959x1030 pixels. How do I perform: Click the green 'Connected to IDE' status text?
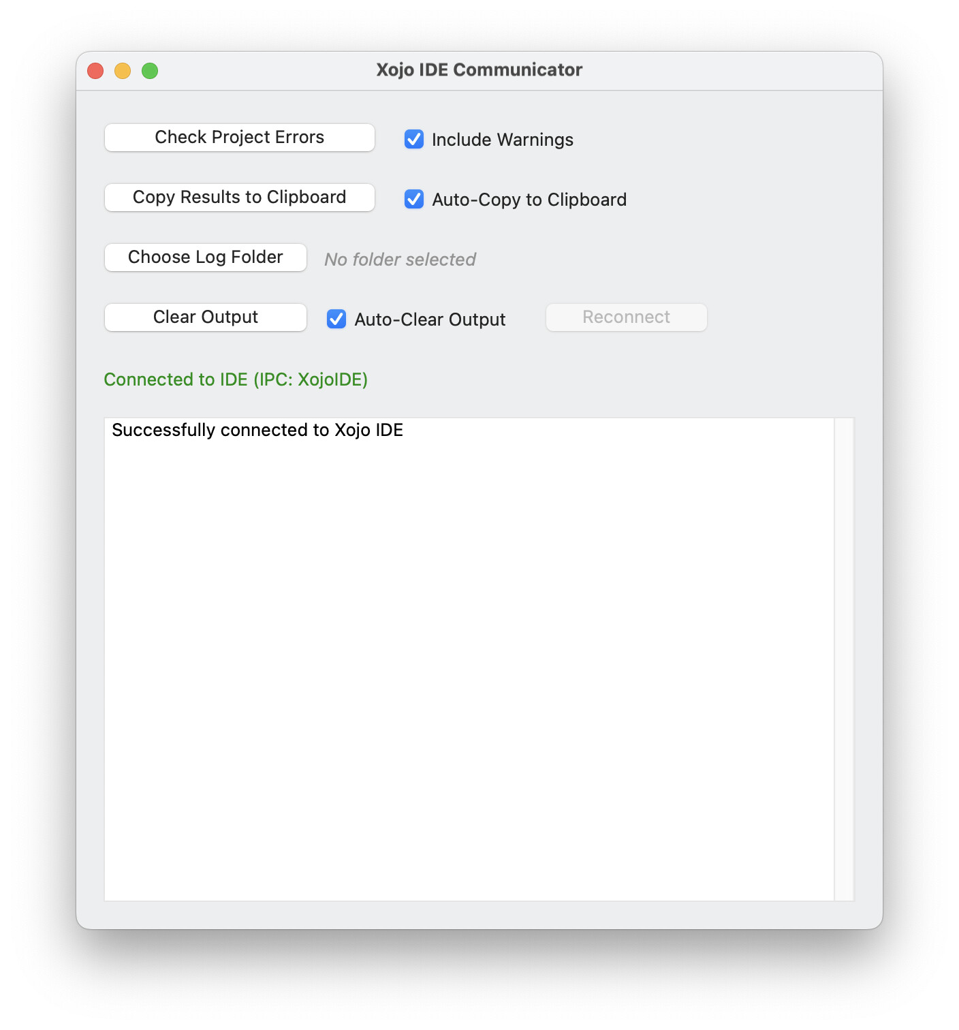pyautogui.click(x=236, y=379)
